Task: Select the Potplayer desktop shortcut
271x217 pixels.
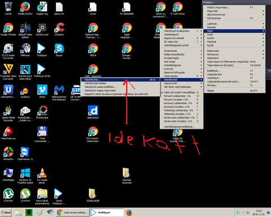Action: point(42,50)
